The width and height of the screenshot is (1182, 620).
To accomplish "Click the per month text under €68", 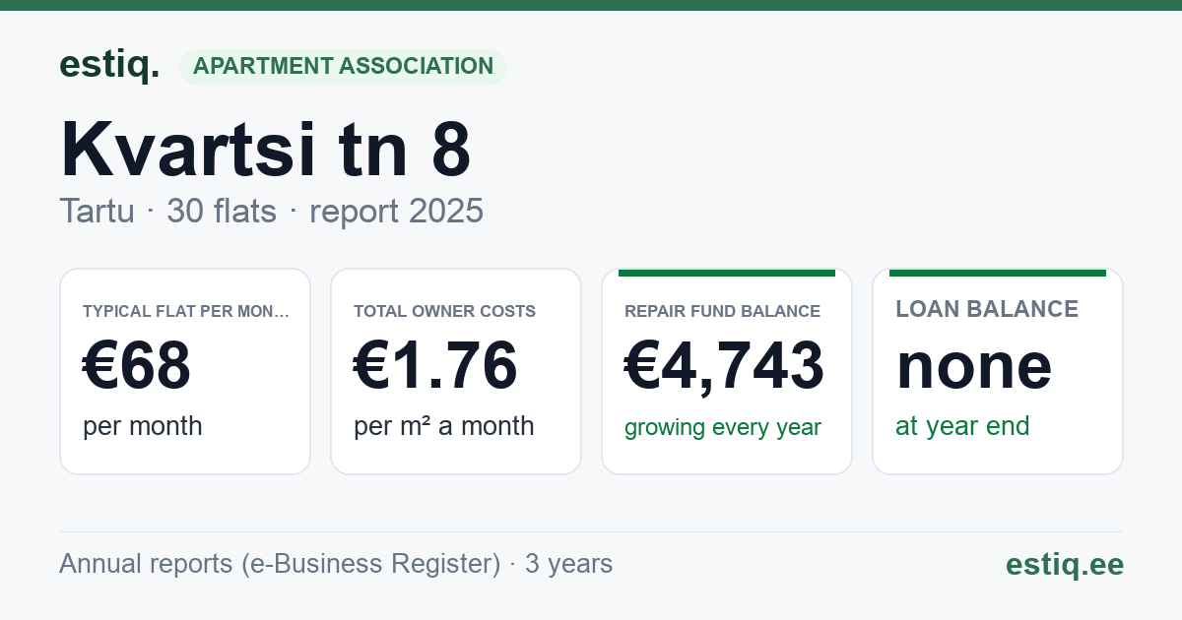I will pos(142,426).
